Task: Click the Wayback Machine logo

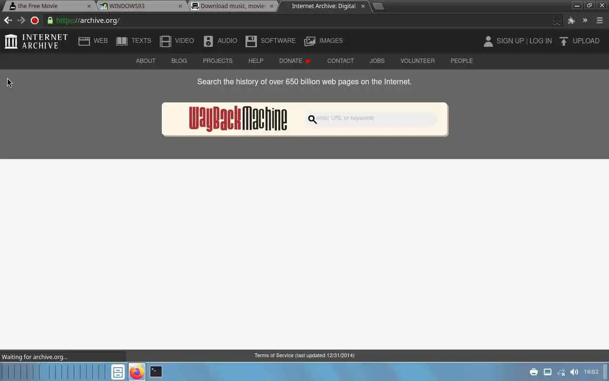Action: 238,119
